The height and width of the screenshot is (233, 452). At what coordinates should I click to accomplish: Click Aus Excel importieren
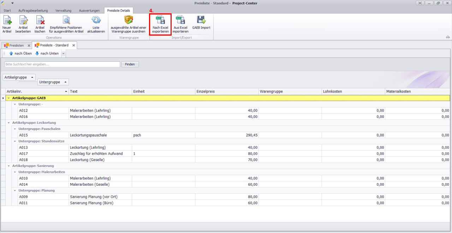coord(180,24)
